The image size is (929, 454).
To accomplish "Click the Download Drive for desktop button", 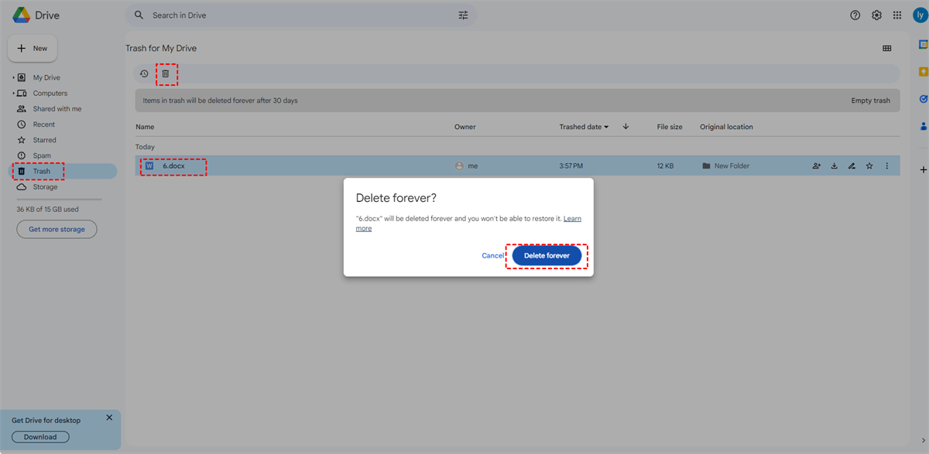I will (40, 437).
